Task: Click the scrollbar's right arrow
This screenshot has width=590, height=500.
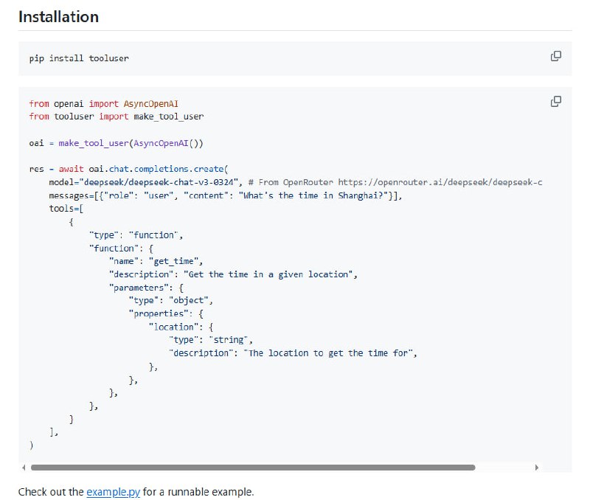Action: 536,467
